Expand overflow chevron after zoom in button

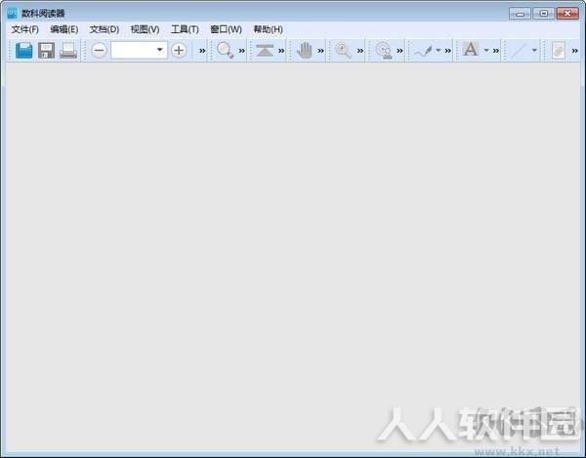(x=202, y=51)
